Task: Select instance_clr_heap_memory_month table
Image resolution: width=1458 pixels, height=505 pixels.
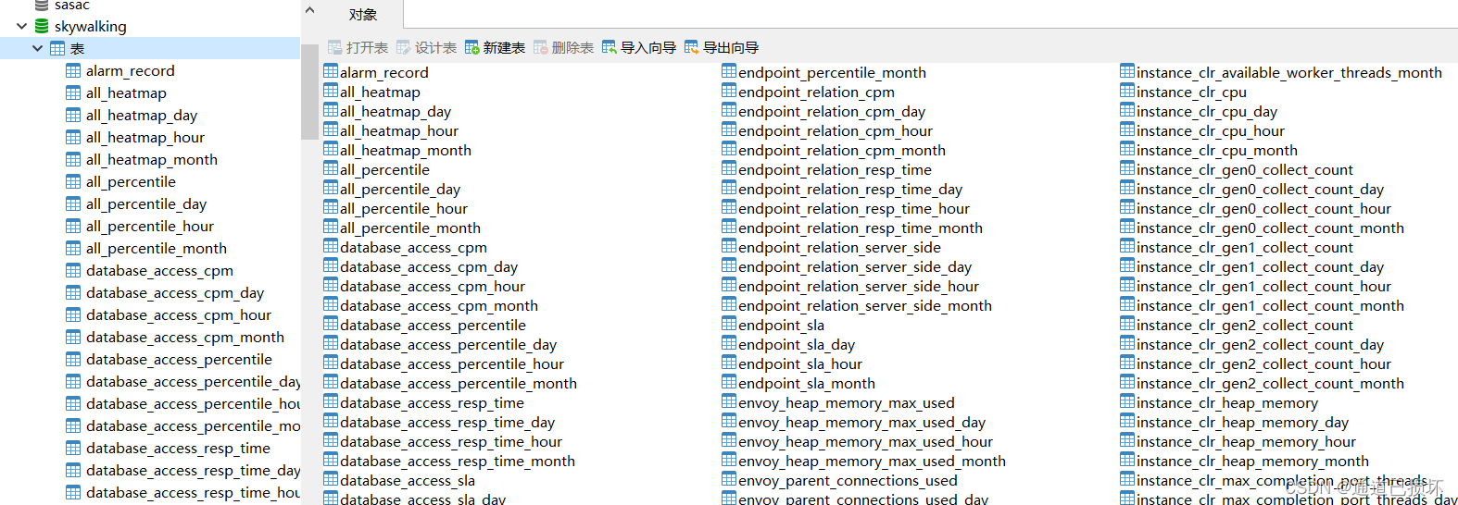Action: (1252, 461)
